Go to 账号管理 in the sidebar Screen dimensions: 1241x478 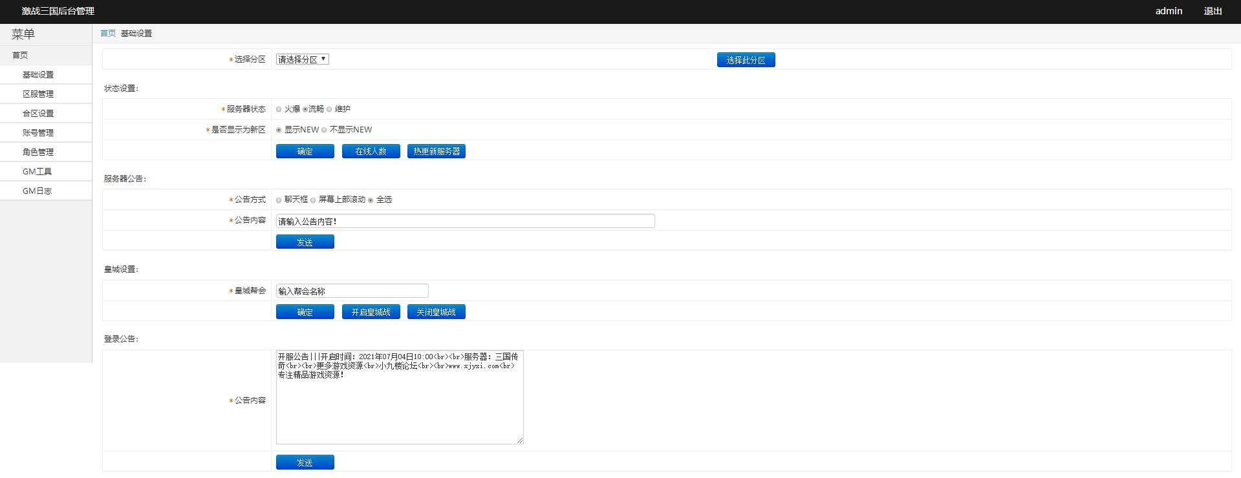(x=38, y=133)
